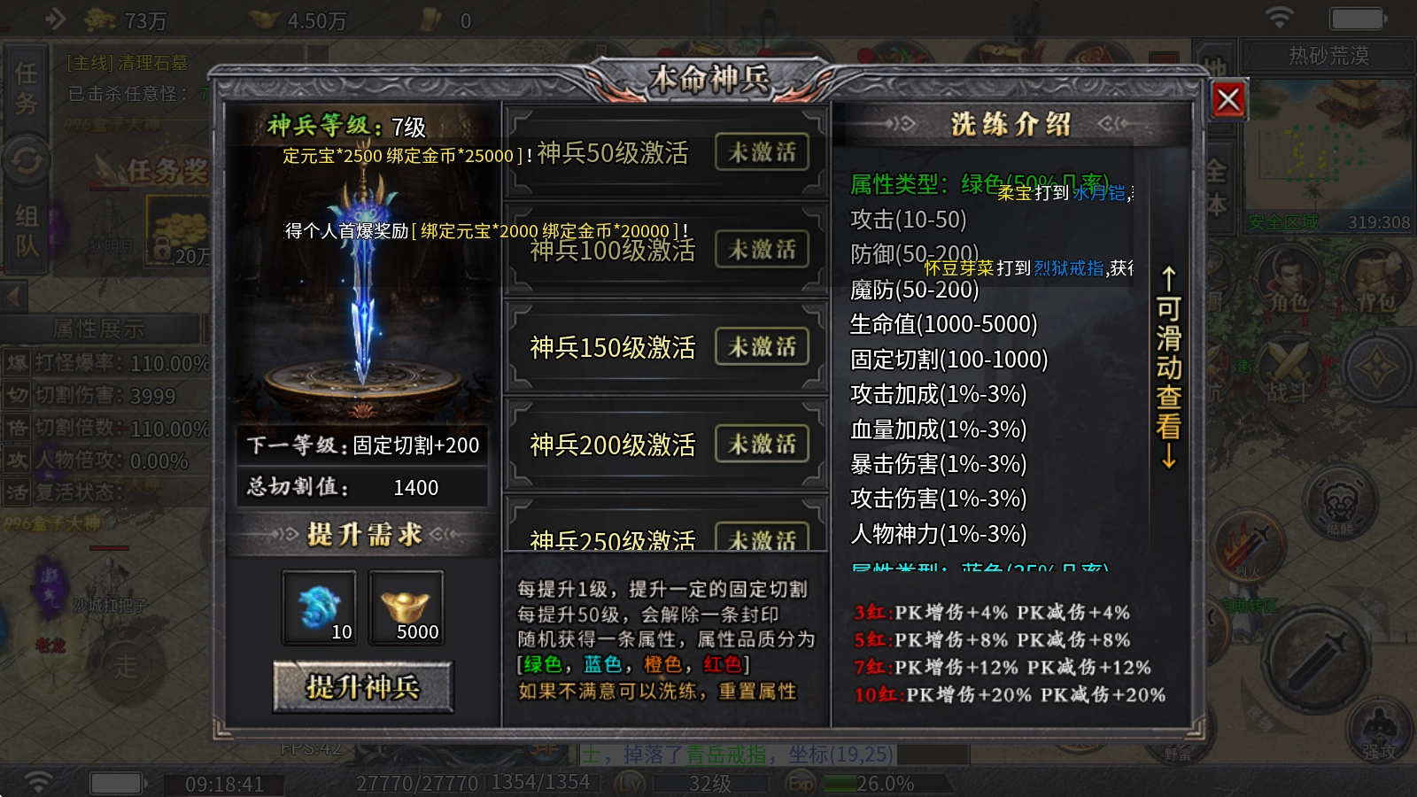The image size is (1417, 797).
Task: Open the 组队 tab on left sidebar
Action: (26, 230)
